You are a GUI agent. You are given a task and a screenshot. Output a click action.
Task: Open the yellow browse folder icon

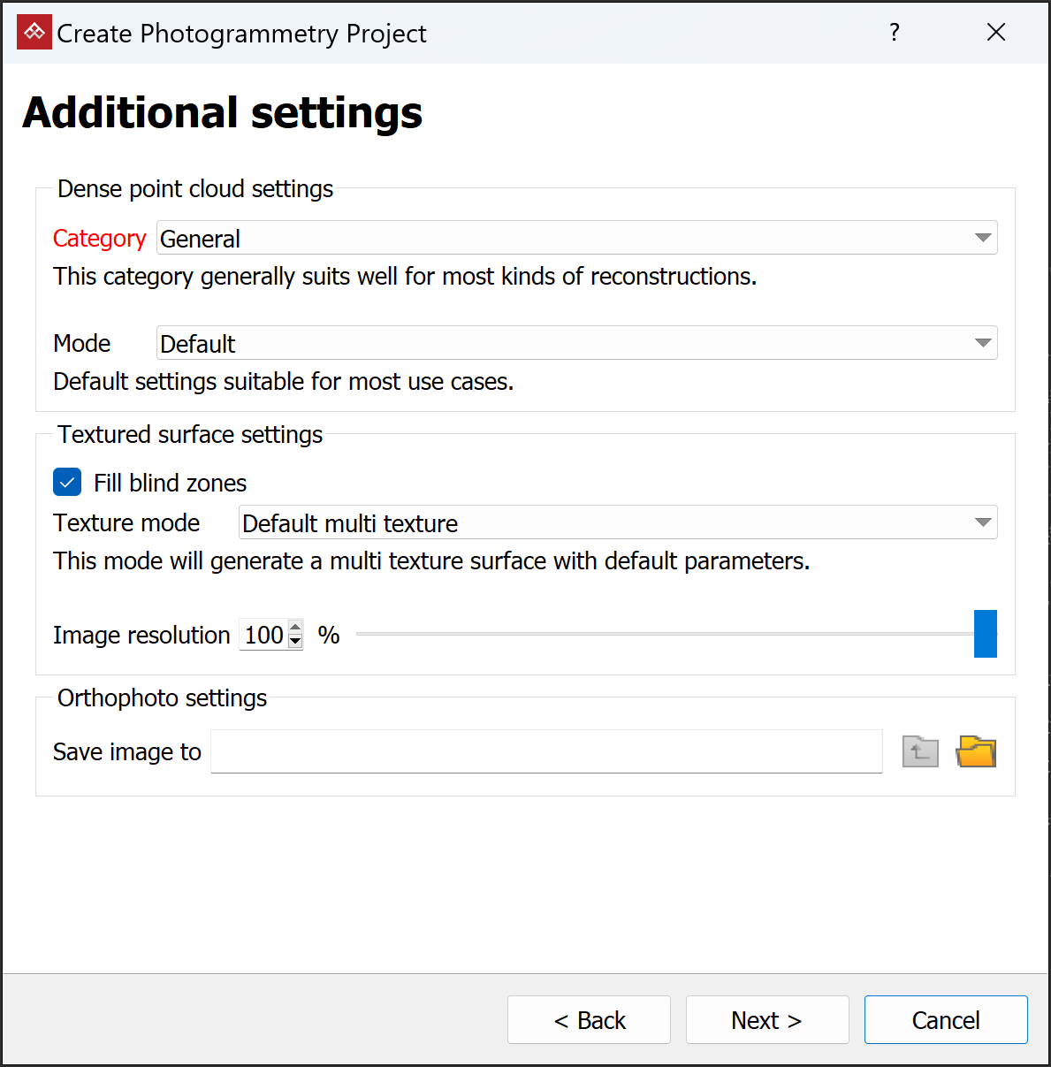point(976,751)
